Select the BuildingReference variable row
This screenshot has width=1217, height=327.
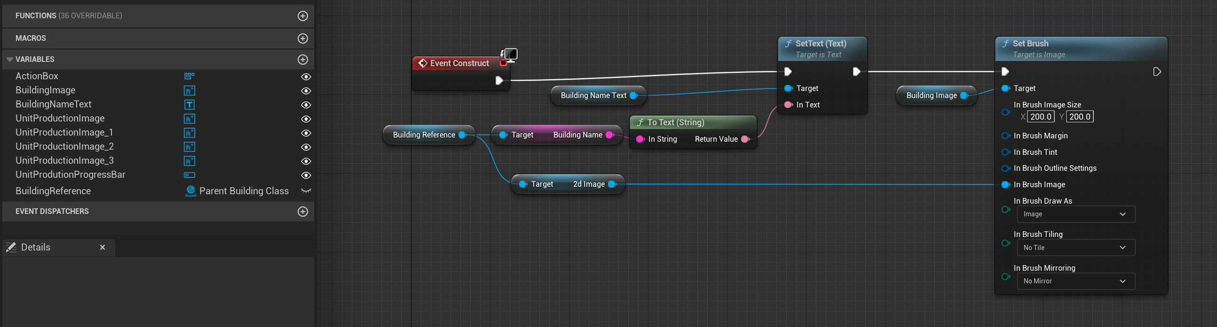click(x=158, y=191)
